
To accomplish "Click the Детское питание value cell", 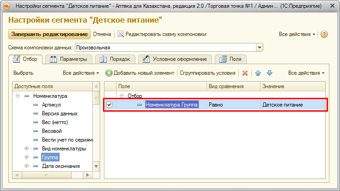I will click(283, 105).
